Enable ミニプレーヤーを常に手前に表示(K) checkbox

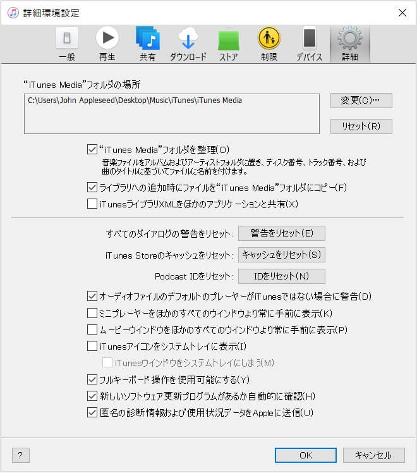92,313
